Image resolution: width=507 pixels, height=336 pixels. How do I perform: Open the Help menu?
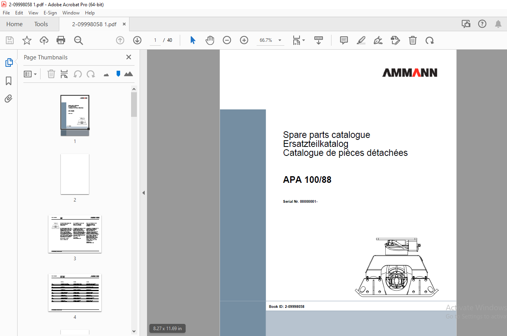coord(90,13)
